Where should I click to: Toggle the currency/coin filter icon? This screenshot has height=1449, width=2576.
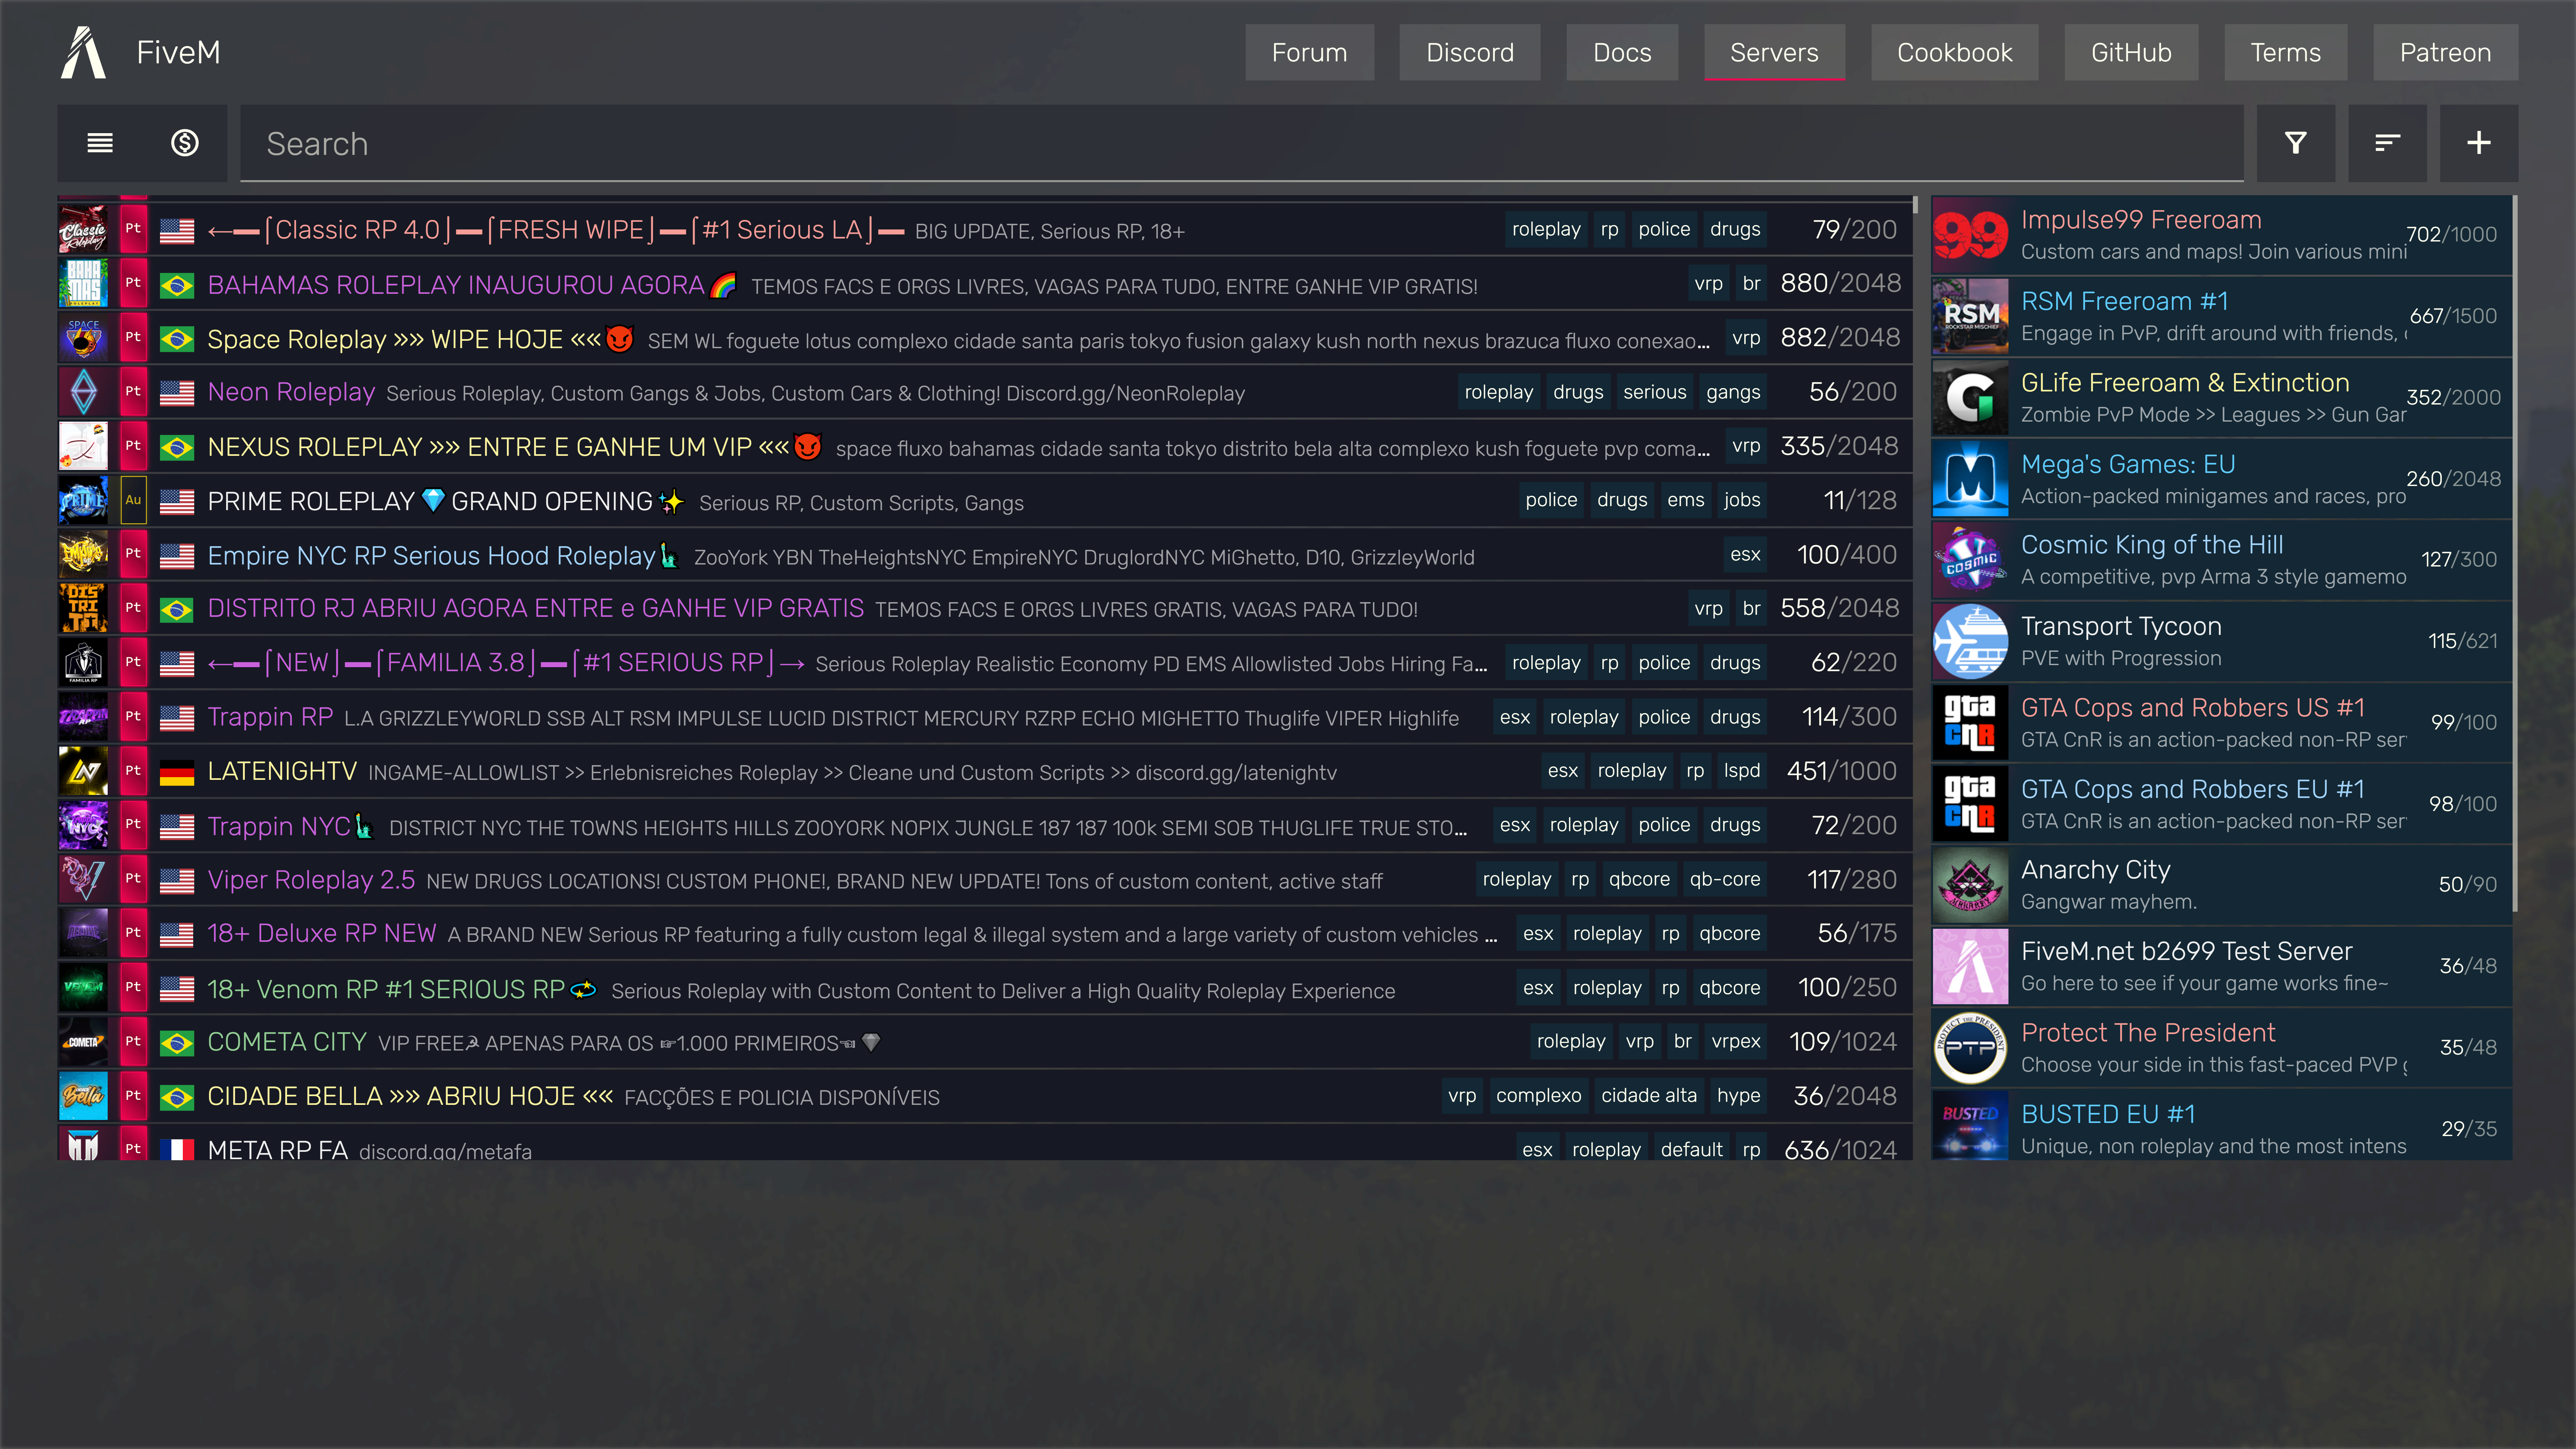(184, 143)
